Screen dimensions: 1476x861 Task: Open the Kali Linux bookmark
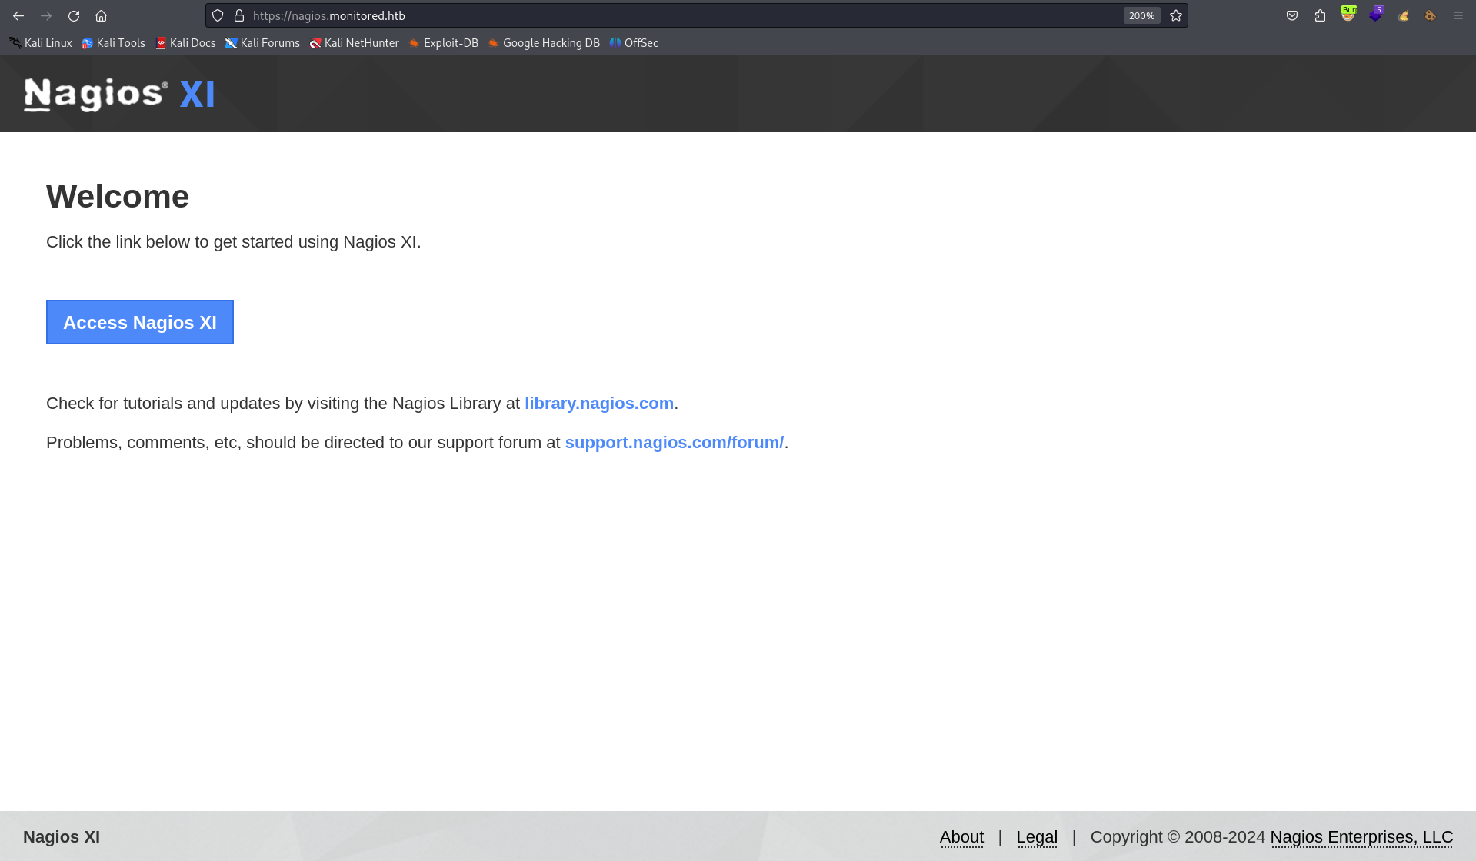pyautogui.click(x=41, y=43)
